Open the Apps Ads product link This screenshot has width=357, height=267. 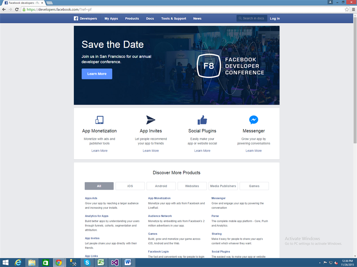click(x=91, y=198)
